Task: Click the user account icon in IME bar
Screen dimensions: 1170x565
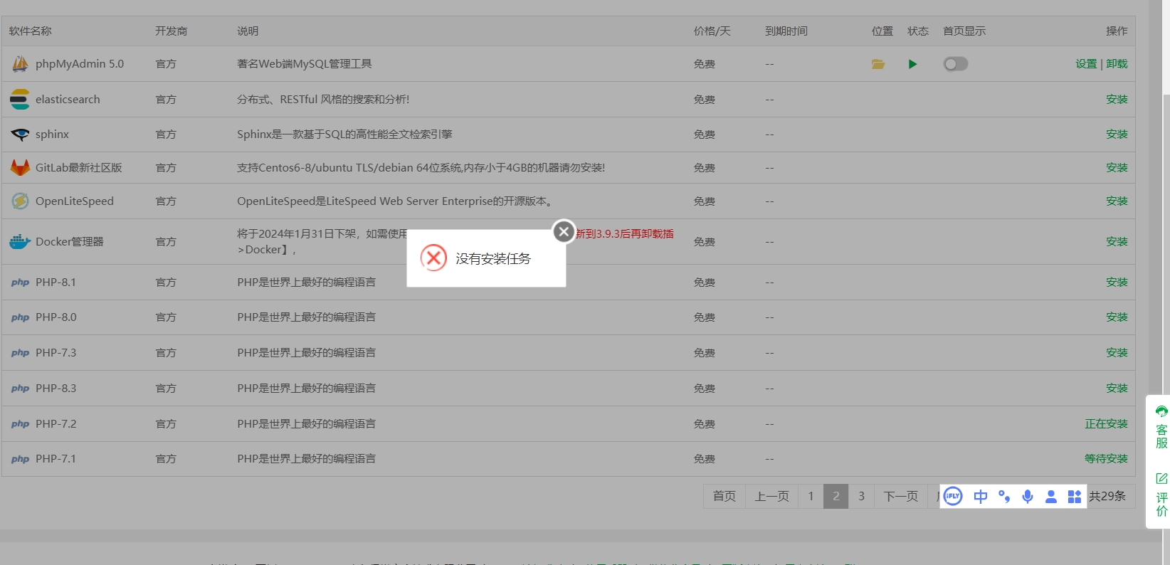Action: coord(1051,497)
